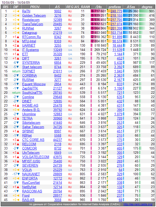Click the AS_RANK value 965
The image size is (156, 207).
[82, 200]
